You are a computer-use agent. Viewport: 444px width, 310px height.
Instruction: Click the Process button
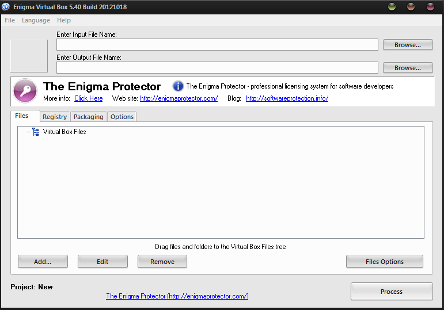pos(392,292)
